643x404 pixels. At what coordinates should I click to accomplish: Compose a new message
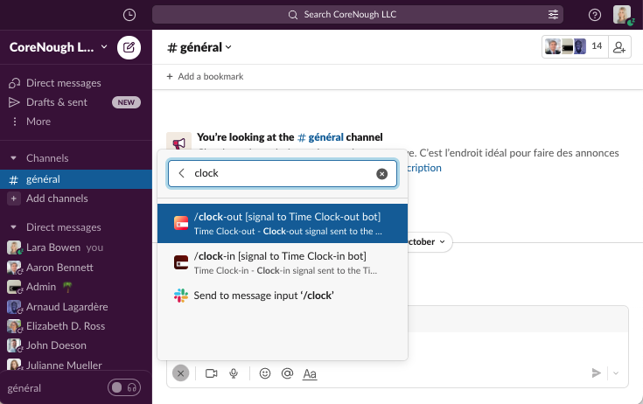pos(129,47)
